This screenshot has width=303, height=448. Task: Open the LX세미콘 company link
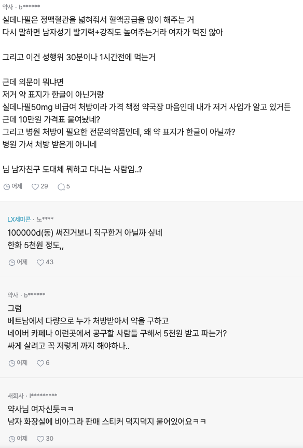pyautogui.click(x=19, y=219)
